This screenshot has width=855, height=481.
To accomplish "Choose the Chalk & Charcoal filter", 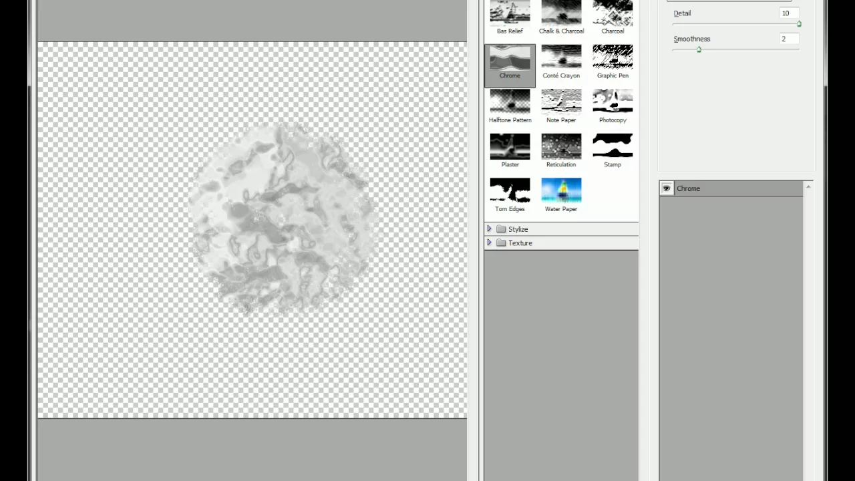I will click(561, 17).
